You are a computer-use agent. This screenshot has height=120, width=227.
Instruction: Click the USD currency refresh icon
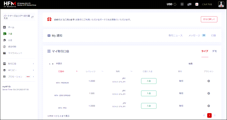175,4
